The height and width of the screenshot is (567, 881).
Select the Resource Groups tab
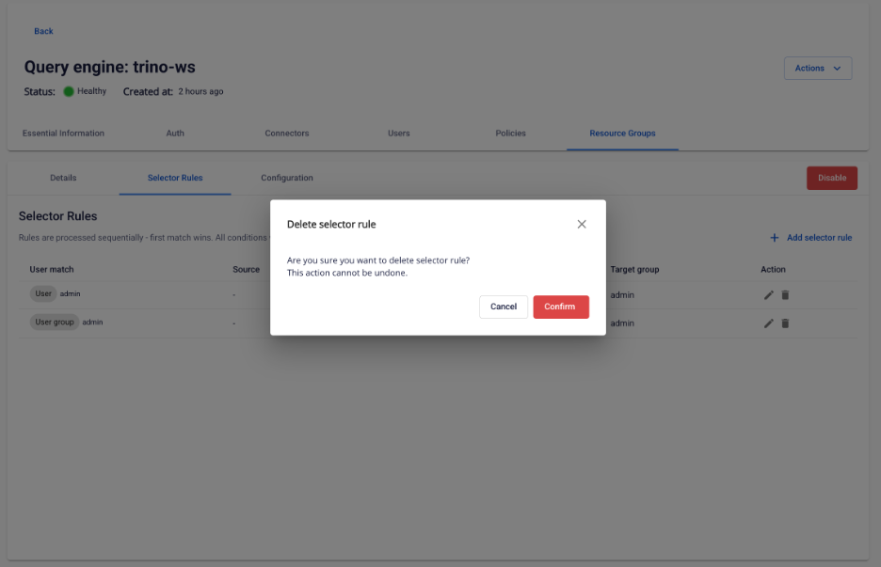click(x=622, y=133)
